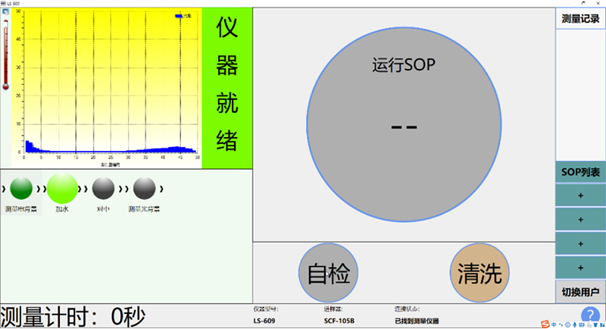The width and height of the screenshot is (606, 329).
Task: Open the 测量记录 measurement records tab
Action: click(x=580, y=19)
